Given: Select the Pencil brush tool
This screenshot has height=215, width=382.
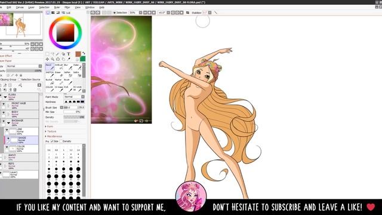Looking at the screenshot, I should pos(50,67).
